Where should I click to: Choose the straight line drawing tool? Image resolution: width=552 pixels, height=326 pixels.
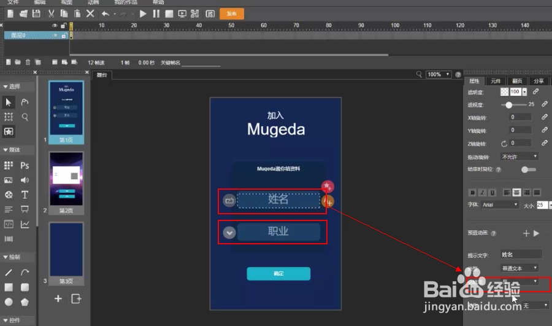pyautogui.click(x=9, y=273)
